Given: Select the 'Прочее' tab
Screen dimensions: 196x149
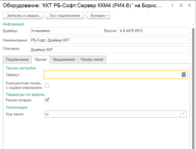Looking at the screenshot, I should (x=41, y=59).
